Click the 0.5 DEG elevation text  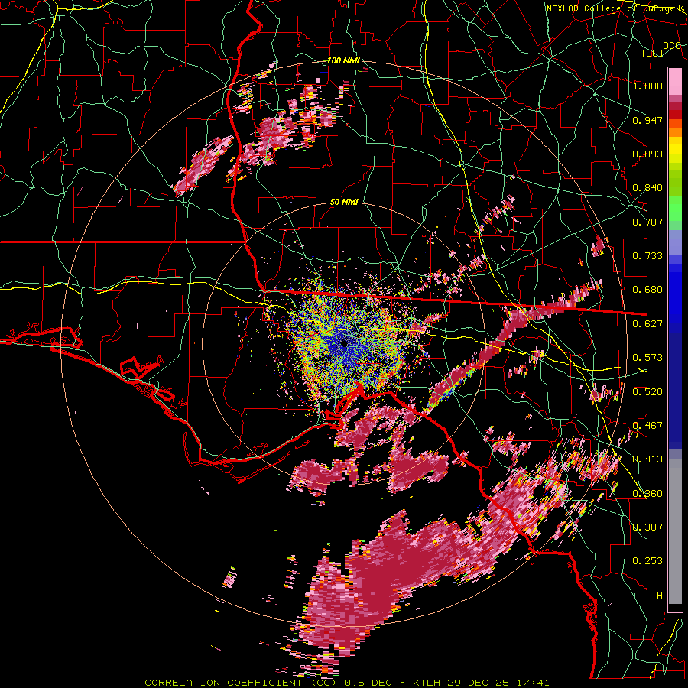pyautogui.click(x=369, y=683)
